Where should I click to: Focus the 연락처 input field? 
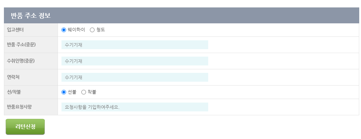point(135,77)
